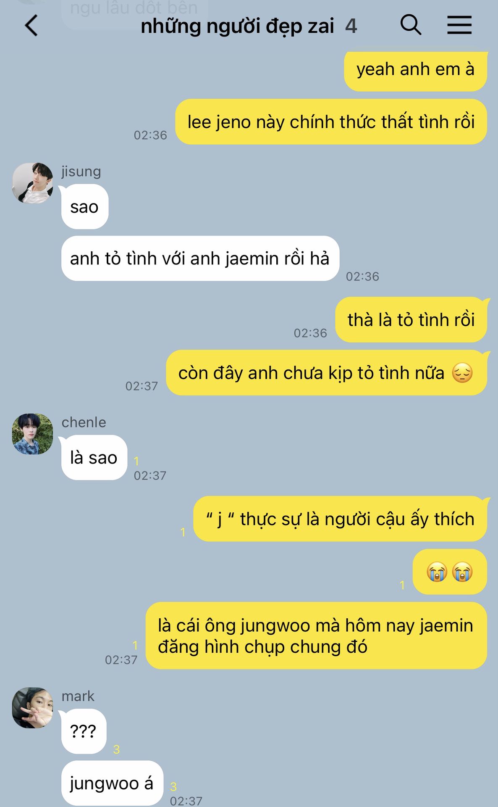Tap mark's '???' message bubble
Image resolution: width=498 pixels, height=807 pixels.
[x=84, y=732]
